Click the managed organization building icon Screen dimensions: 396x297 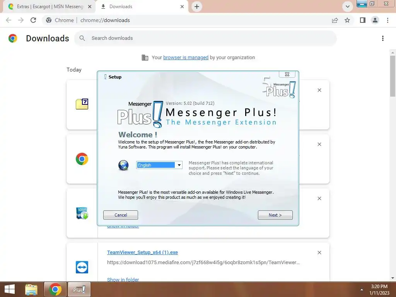tap(145, 58)
